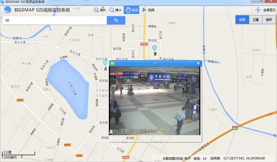
Task: Choose the 选择 arrow selection tool
Action: pyautogui.click(x=149, y=10)
